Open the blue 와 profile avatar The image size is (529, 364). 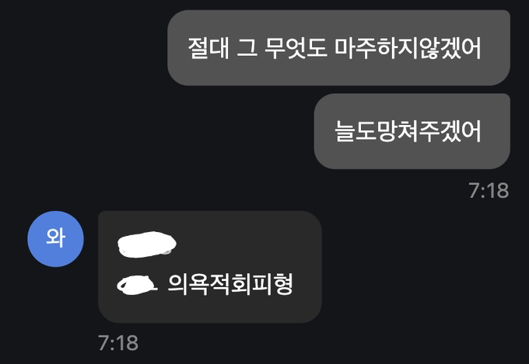click(x=55, y=239)
